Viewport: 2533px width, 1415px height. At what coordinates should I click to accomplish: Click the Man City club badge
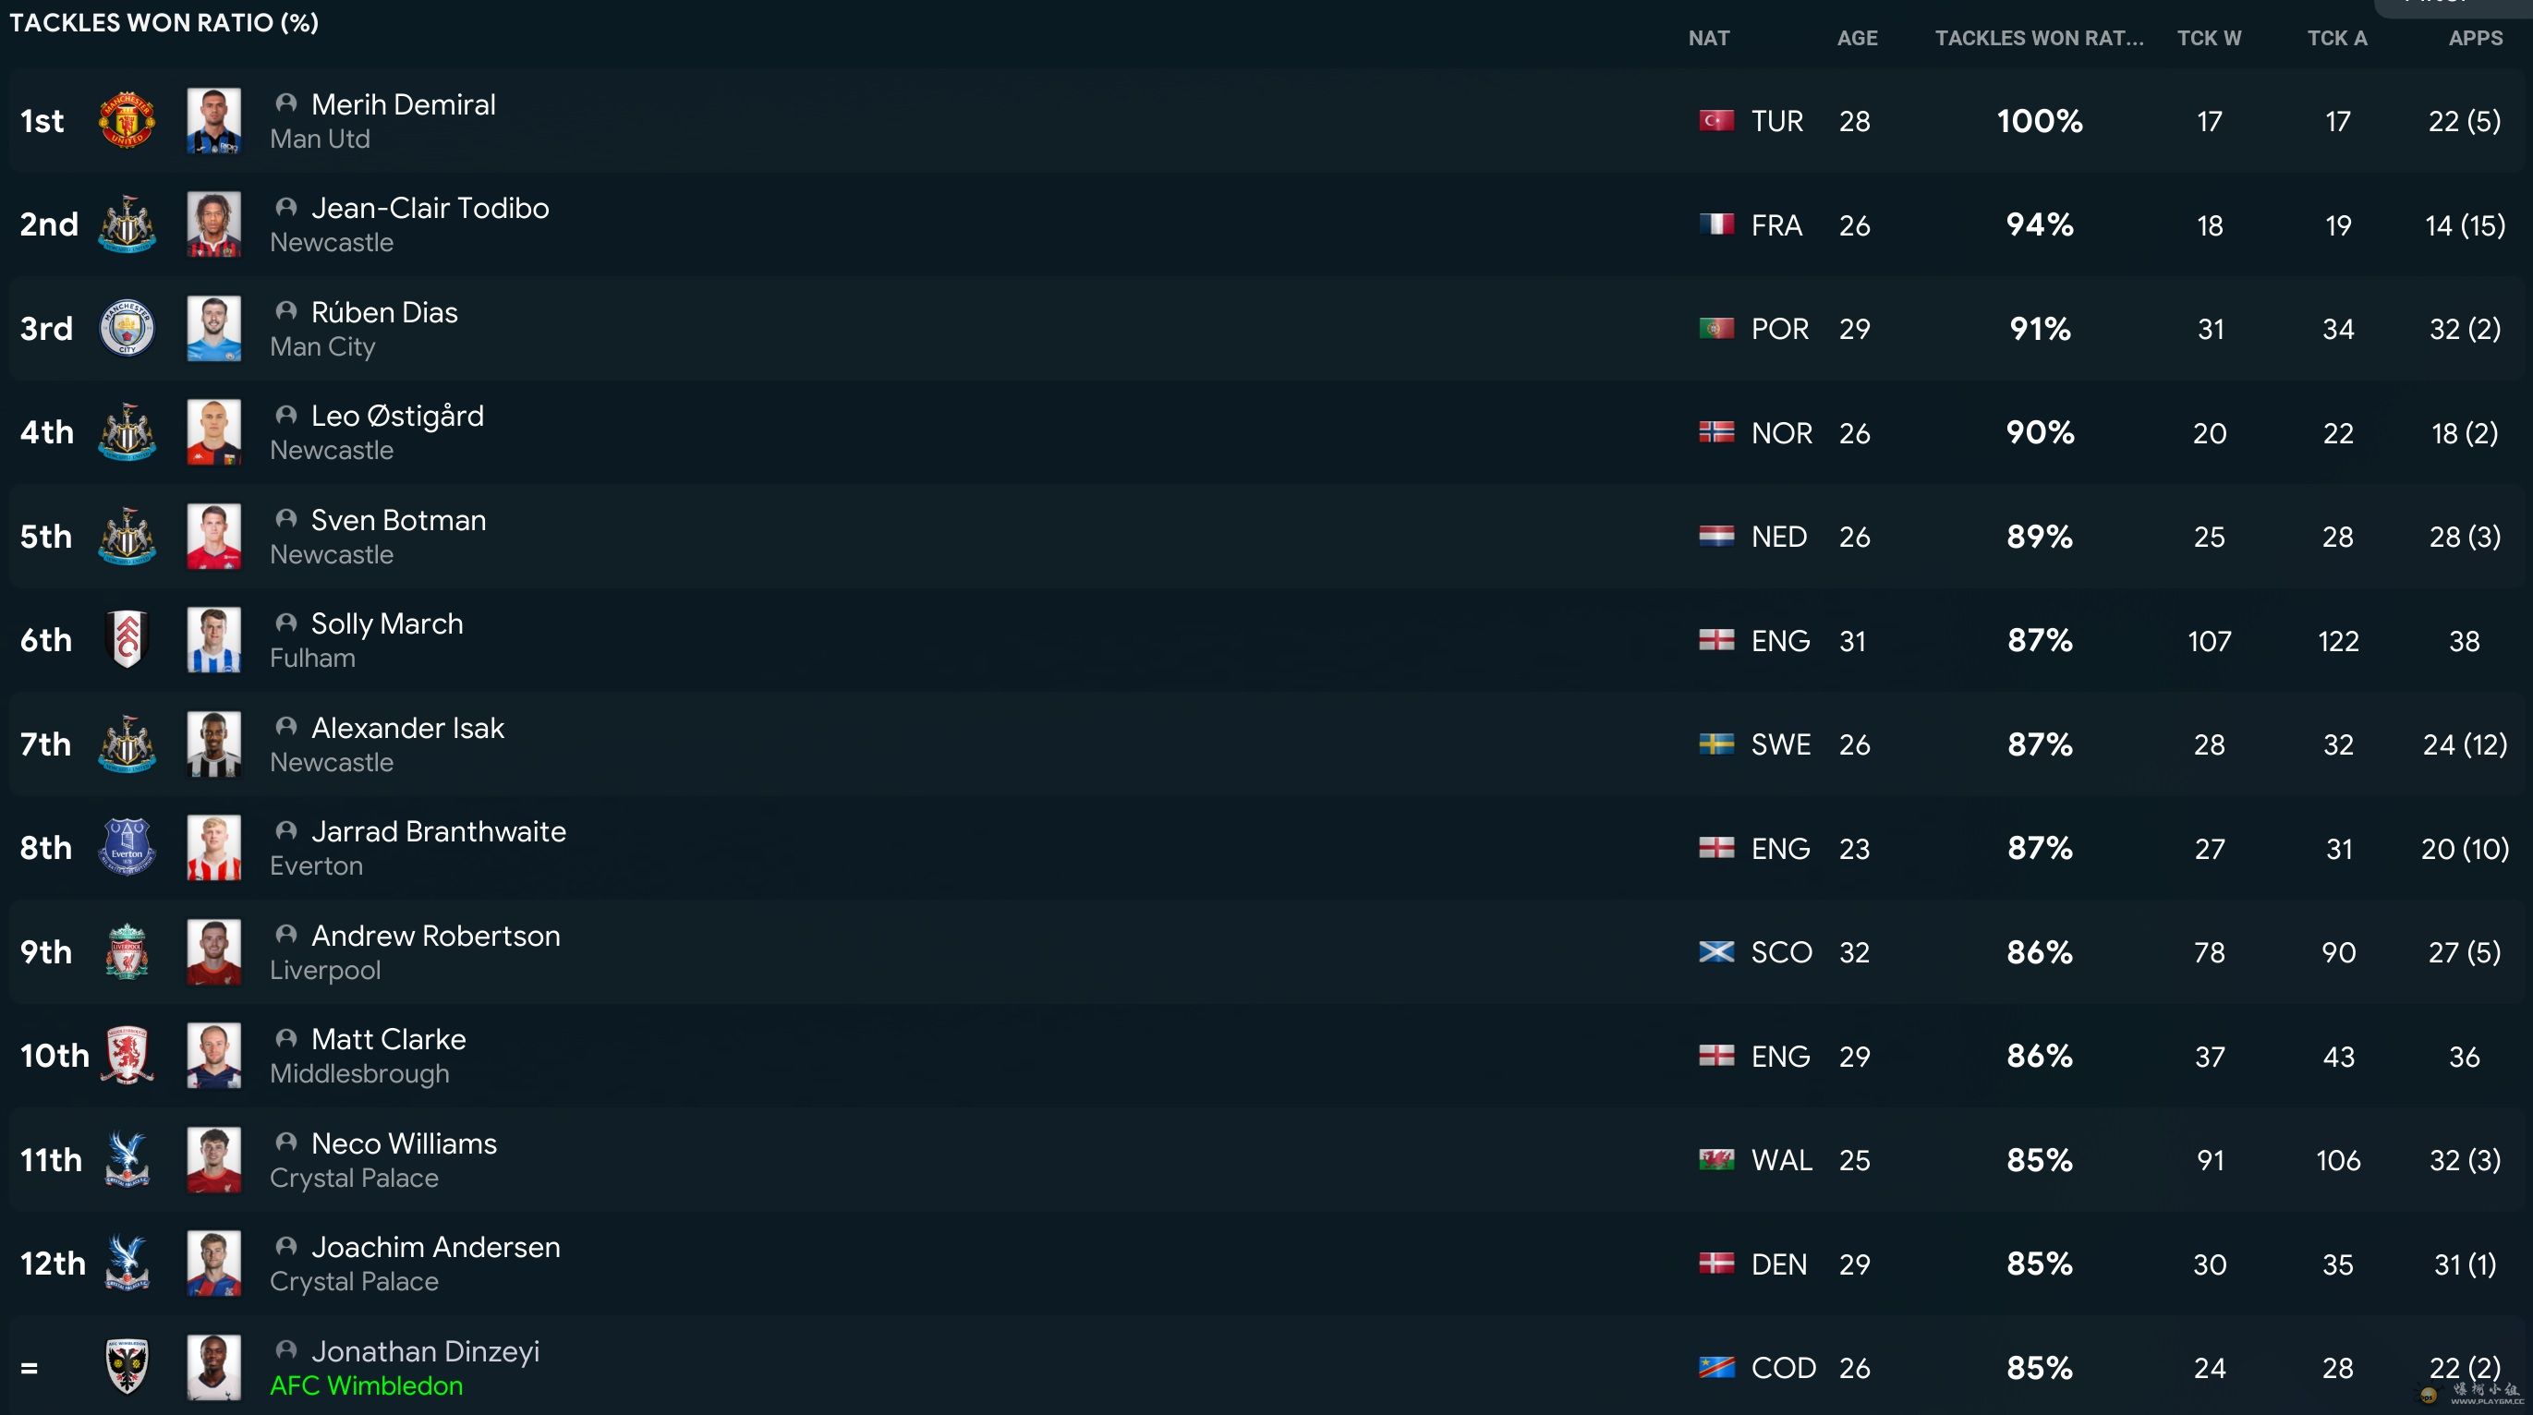[127, 329]
